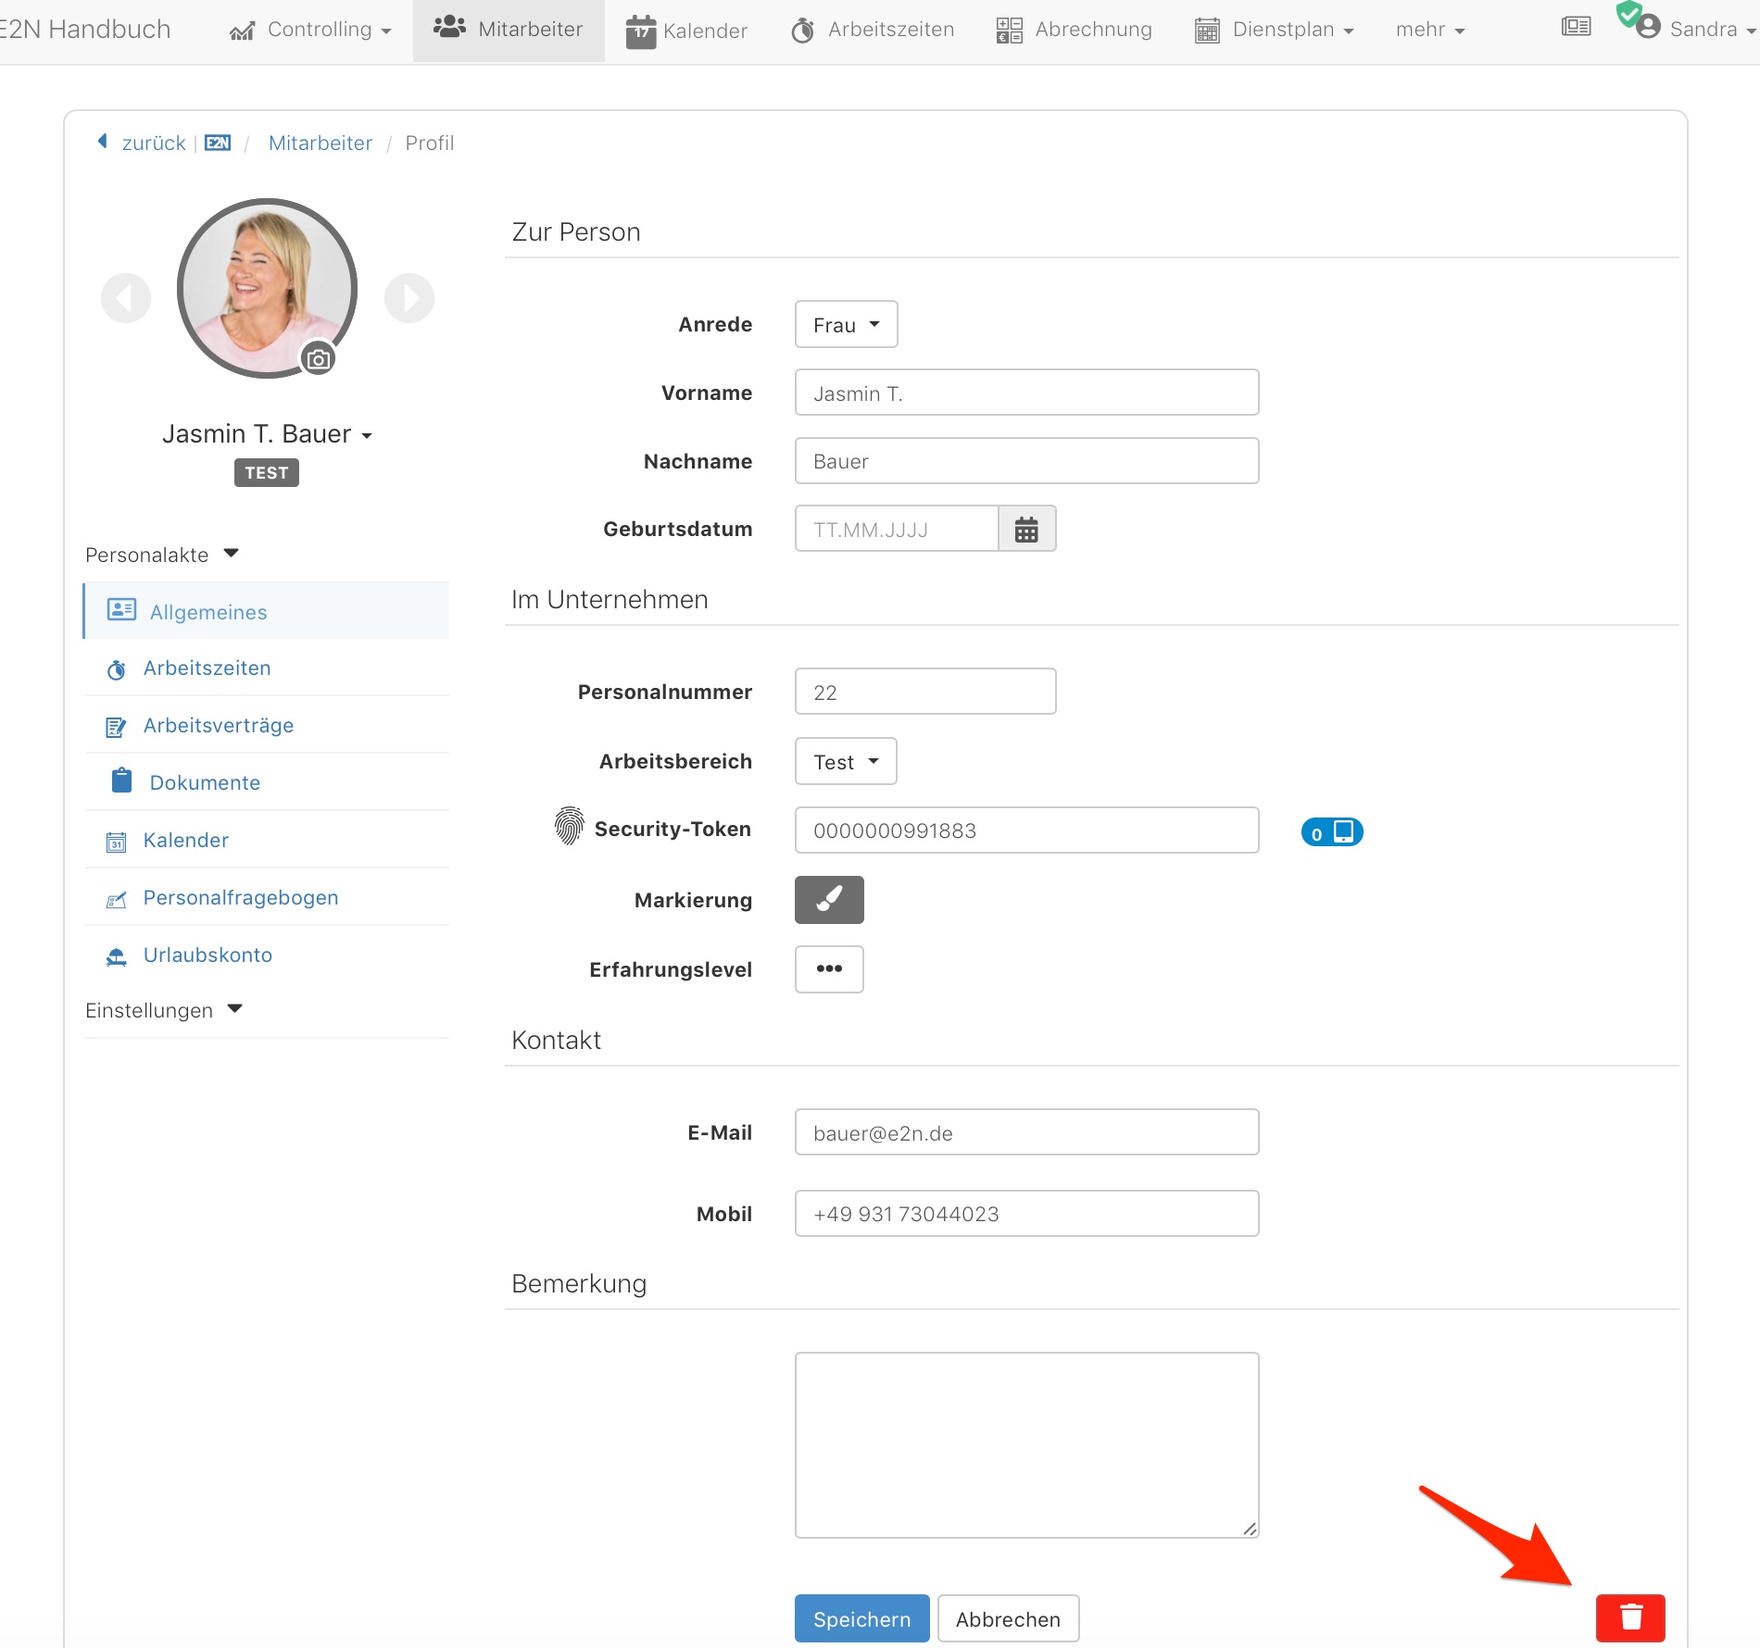Open Arbeitszeiten in top navigation
Viewport: 1760px width, 1648px height.
click(x=873, y=30)
